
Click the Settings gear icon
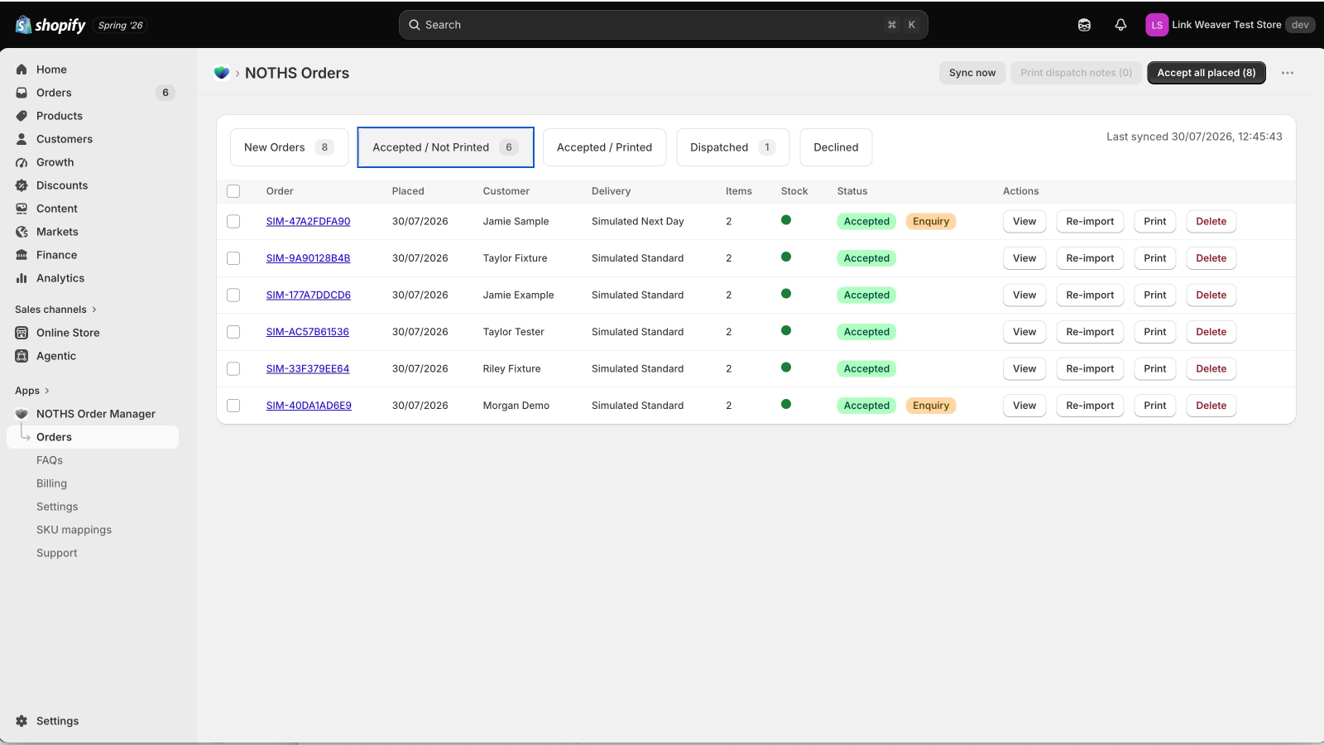click(x=22, y=721)
